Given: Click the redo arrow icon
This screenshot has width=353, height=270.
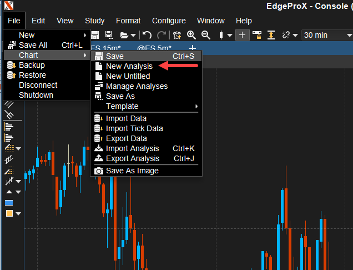Looking at the screenshot, I should pyautogui.click(x=161, y=35).
